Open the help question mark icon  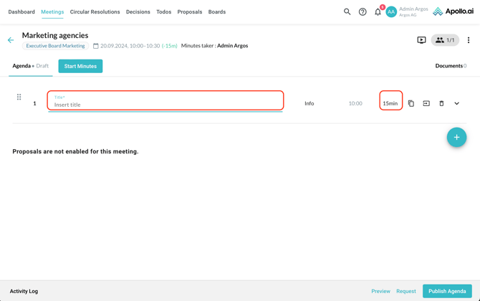click(363, 11)
